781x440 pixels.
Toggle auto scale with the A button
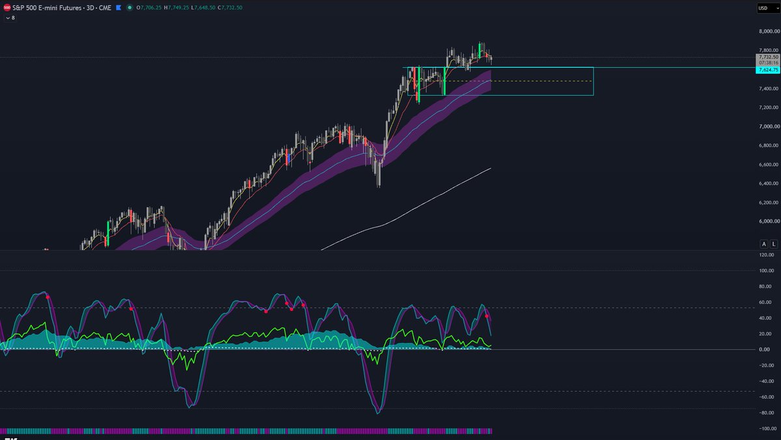coord(764,244)
